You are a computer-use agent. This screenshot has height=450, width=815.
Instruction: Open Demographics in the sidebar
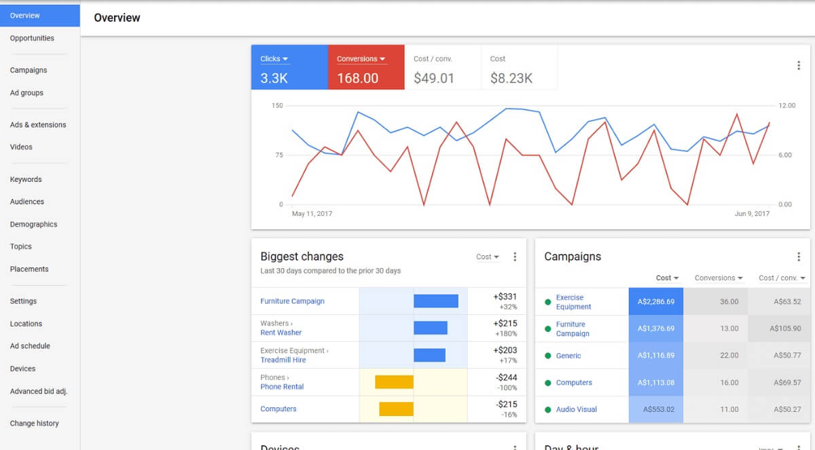[x=33, y=225]
